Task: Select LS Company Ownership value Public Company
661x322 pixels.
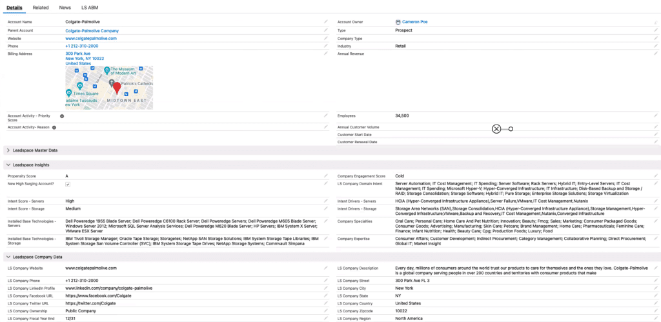Action: point(81,311)
